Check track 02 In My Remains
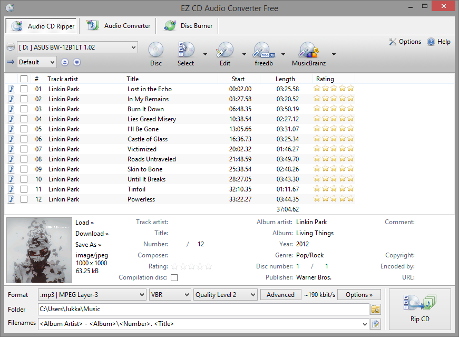 (24, 99)
